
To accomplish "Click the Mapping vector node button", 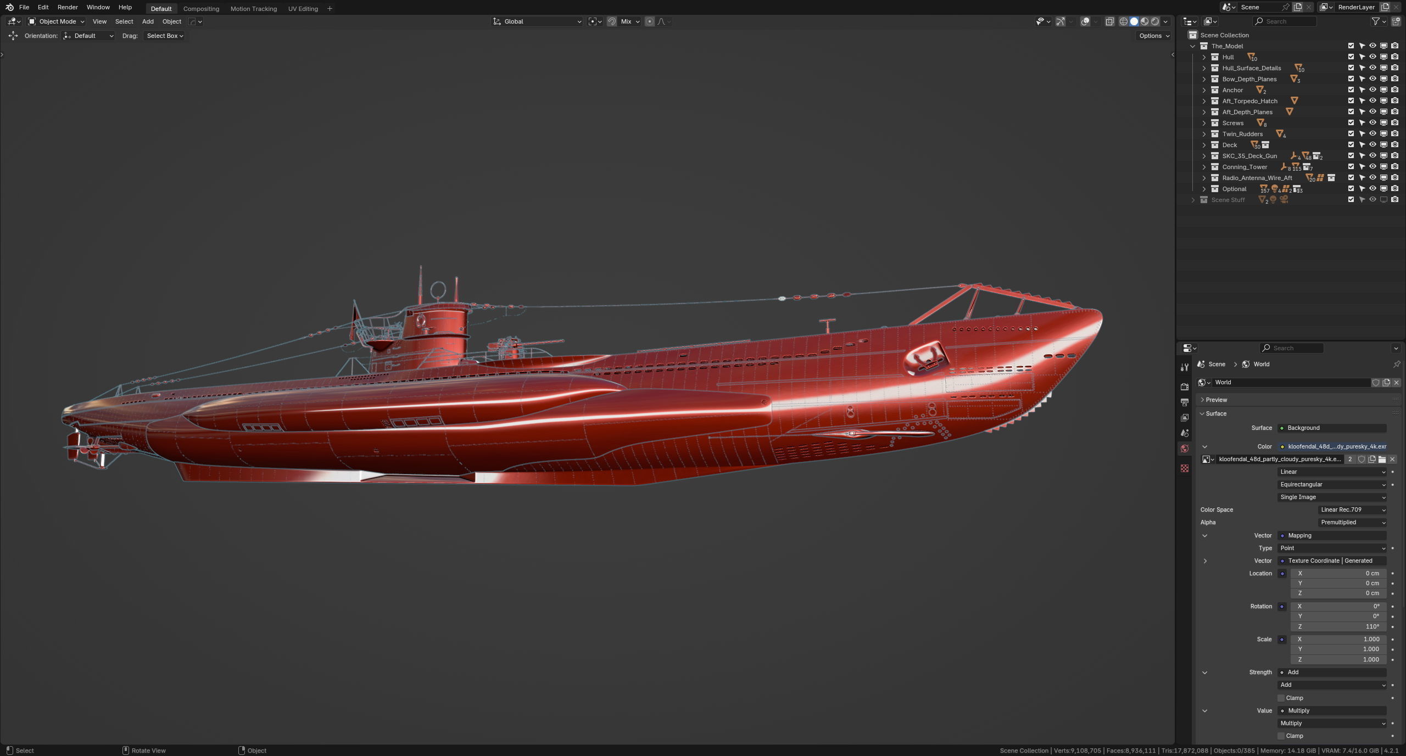I will pyautogui.click(x=1332, y=535).
